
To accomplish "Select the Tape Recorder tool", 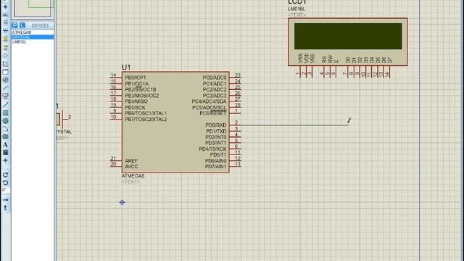I will [x=5, y=72].
